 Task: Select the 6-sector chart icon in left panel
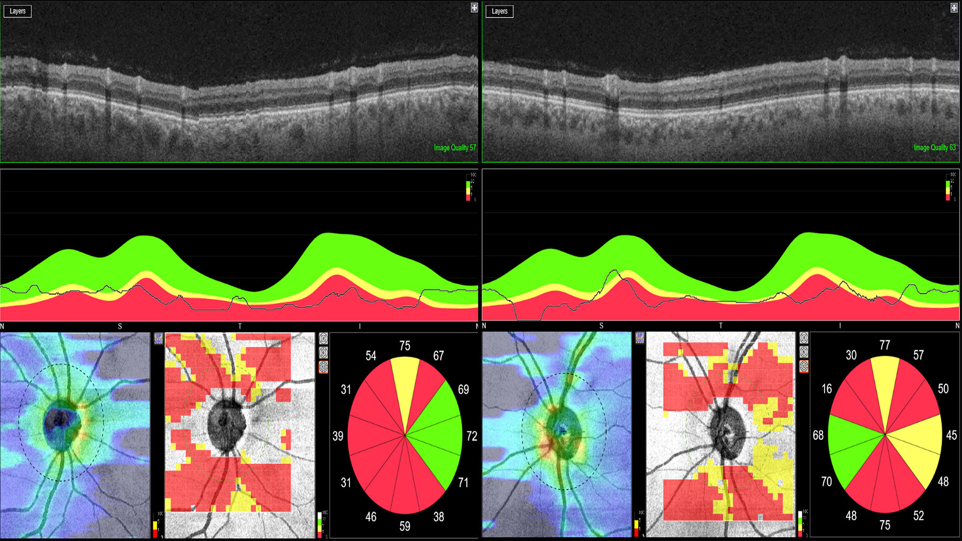tap(323, 352)
